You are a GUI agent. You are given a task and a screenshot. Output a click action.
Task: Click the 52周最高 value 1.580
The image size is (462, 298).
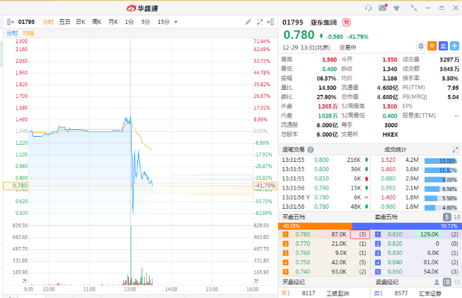(x=390, y=107)
